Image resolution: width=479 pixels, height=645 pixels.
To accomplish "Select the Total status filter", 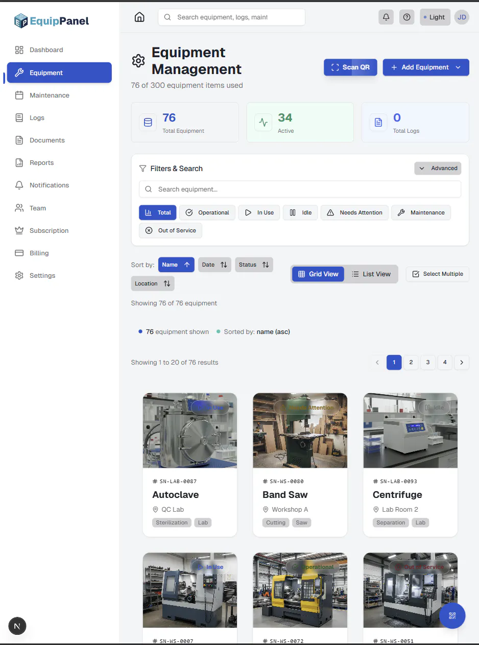I will click(x=157, y=212).
